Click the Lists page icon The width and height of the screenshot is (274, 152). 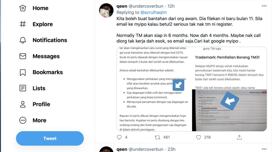pyautogui.click(x=23, y=88)
